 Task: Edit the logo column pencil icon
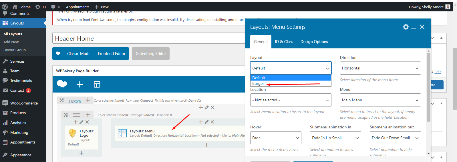(81, 122)
